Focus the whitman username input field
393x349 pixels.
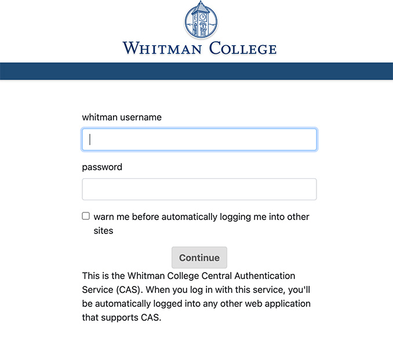pos(199,139)
